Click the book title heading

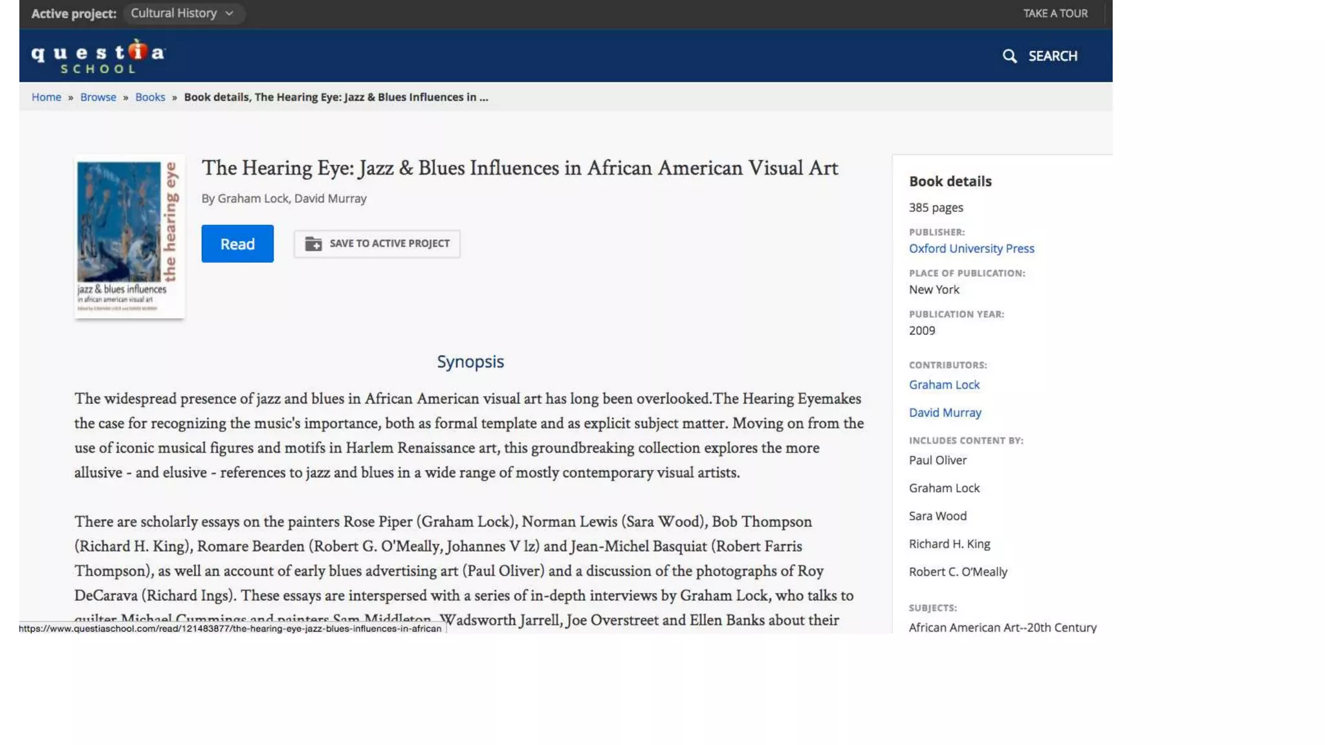(520, 168)
